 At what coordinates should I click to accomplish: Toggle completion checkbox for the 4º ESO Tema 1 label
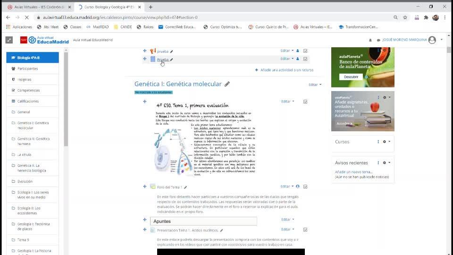click(305, 102)
